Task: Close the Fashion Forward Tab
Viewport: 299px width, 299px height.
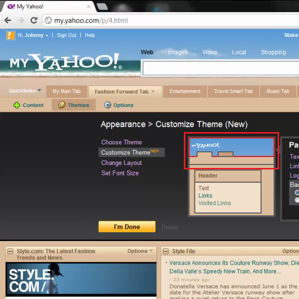Action: pos(153,92)
